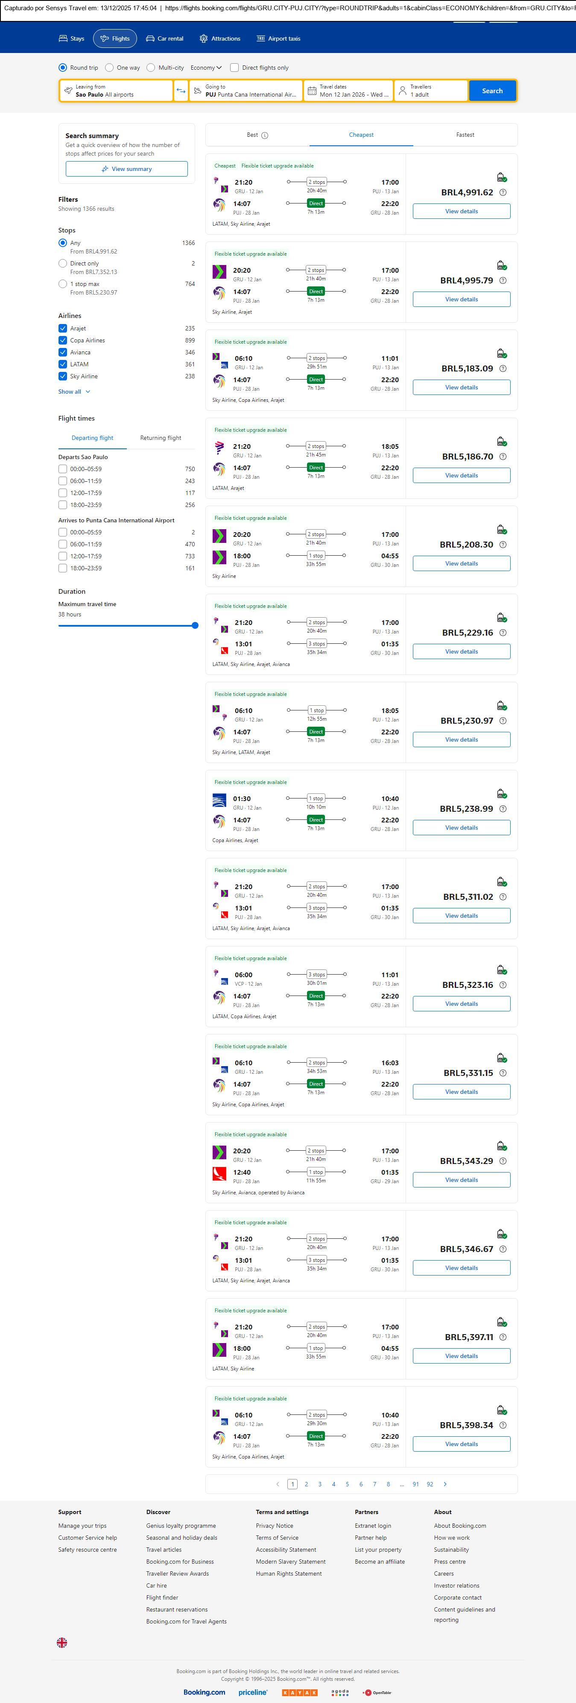Click the help icon beside BRL4,991.62 price

(x=503, y=192)
